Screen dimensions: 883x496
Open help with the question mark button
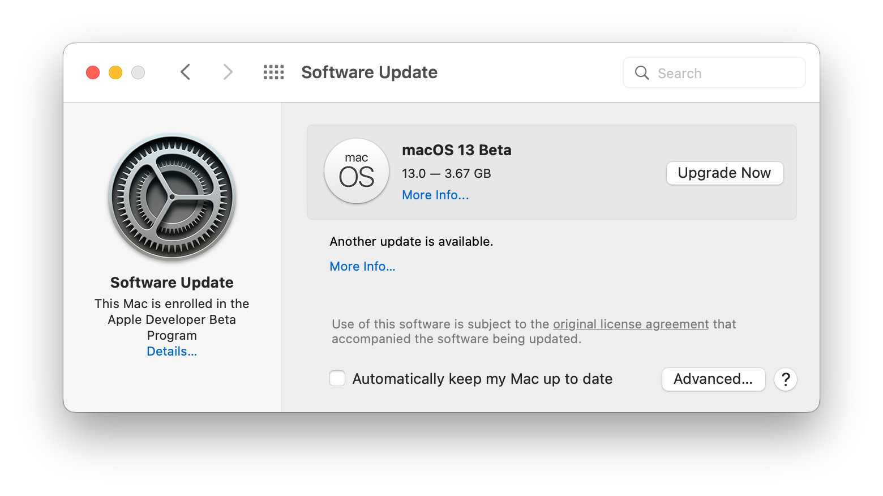[786, 379]
